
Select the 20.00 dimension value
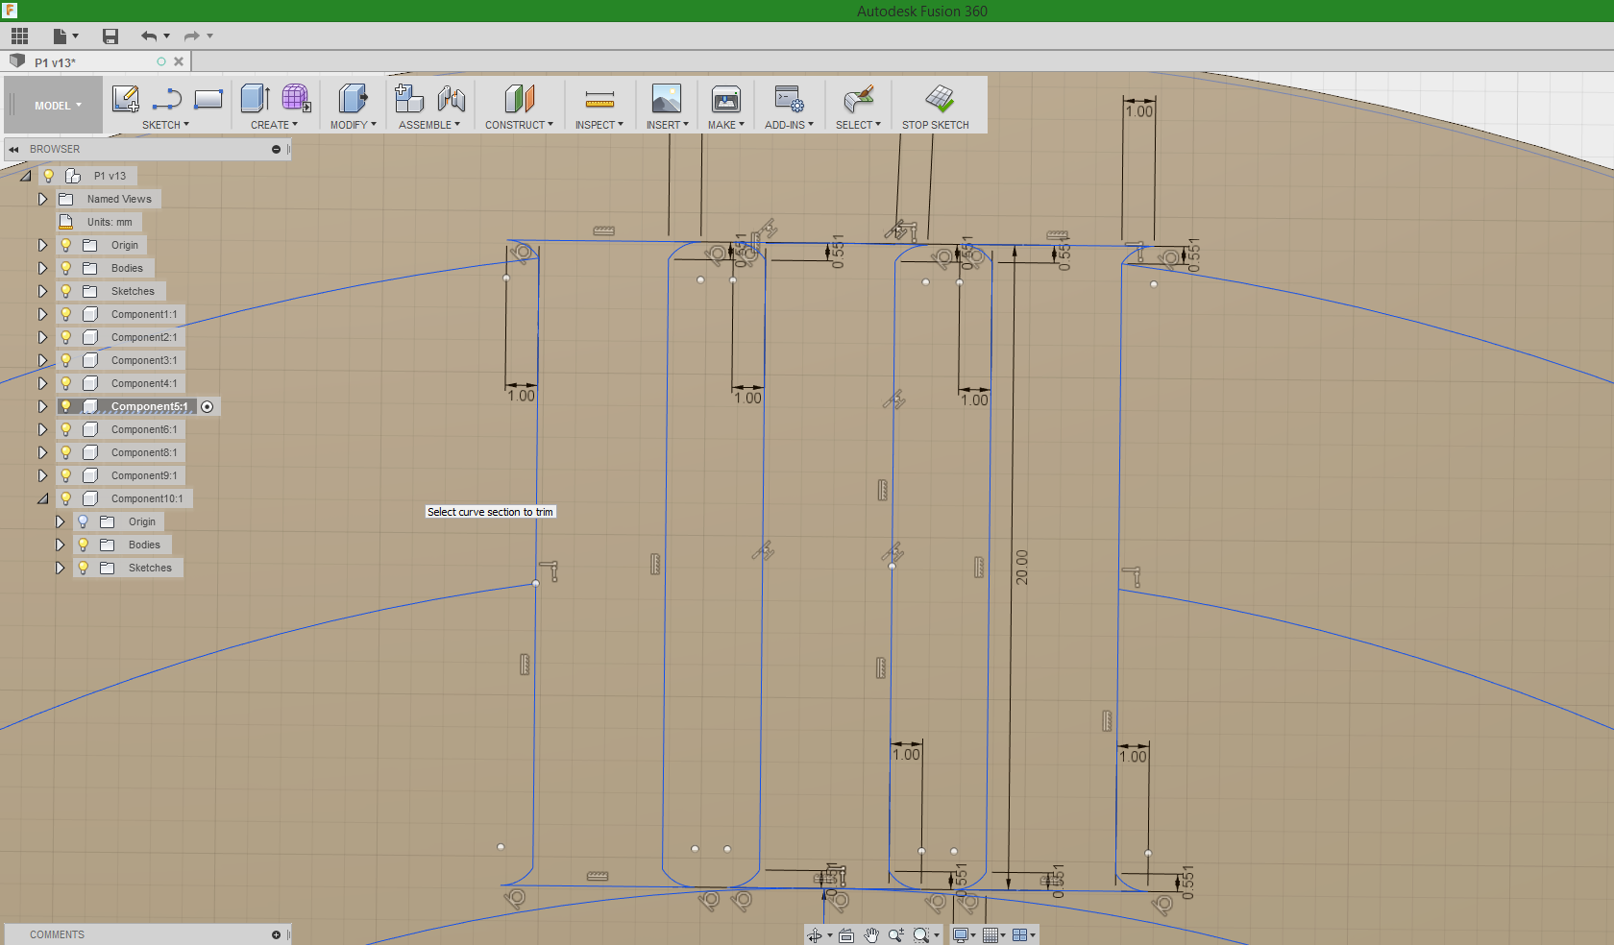[x=1021, y=568]
